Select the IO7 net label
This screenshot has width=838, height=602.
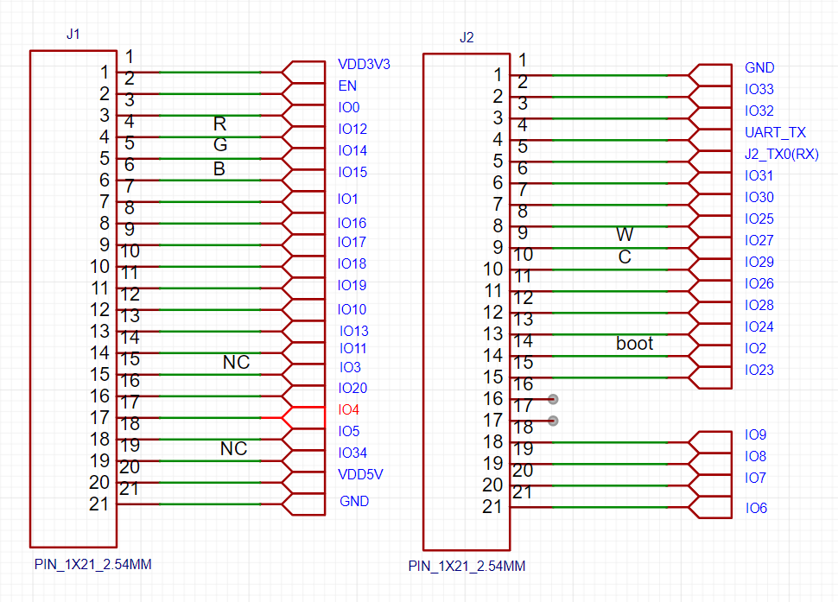(x=756, y=478)
